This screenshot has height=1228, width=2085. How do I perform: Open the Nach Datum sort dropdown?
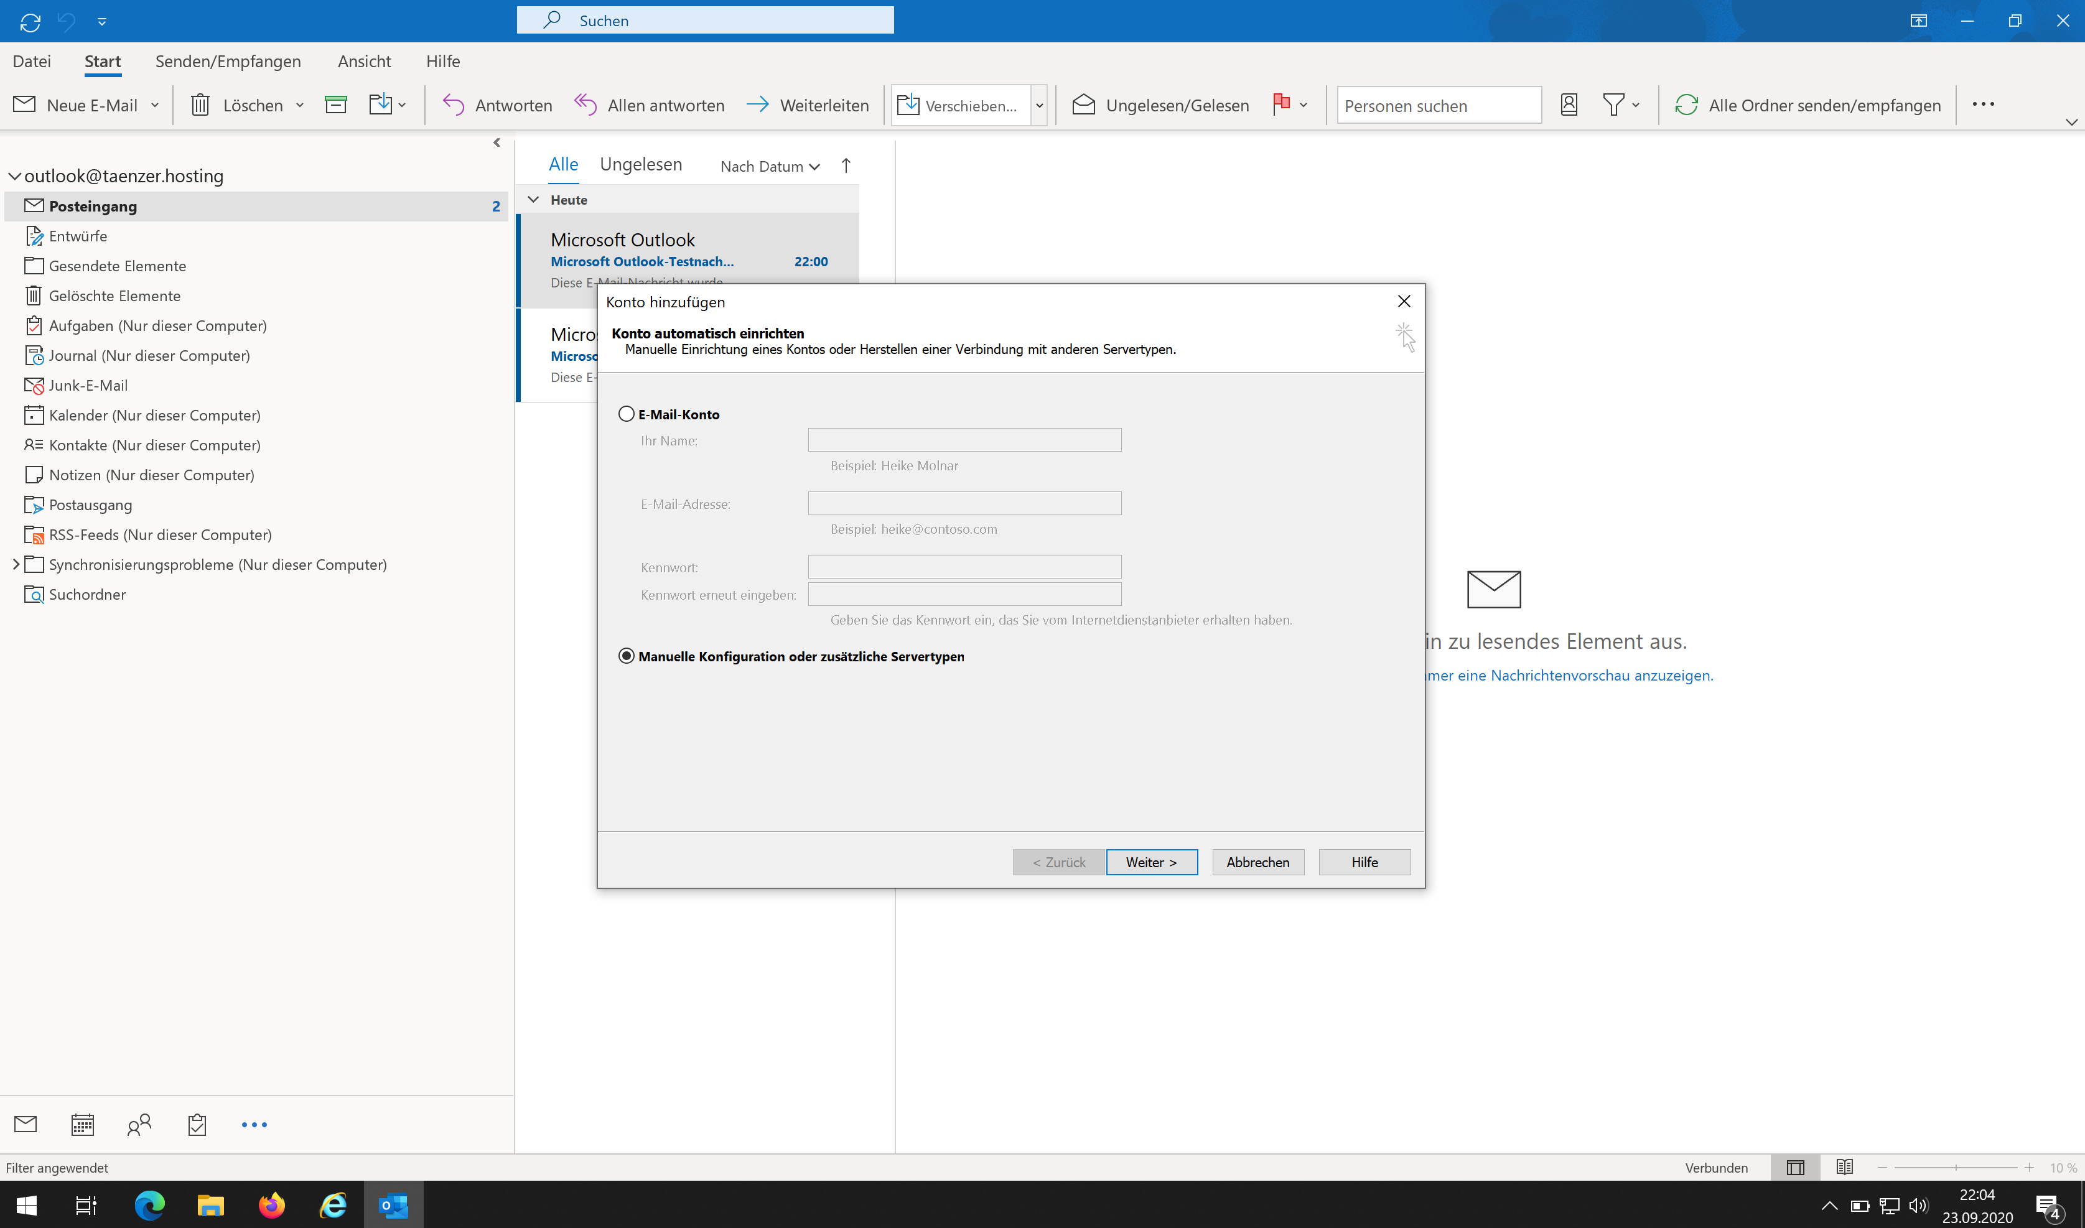pyautogui.click(x=770, y=166)
